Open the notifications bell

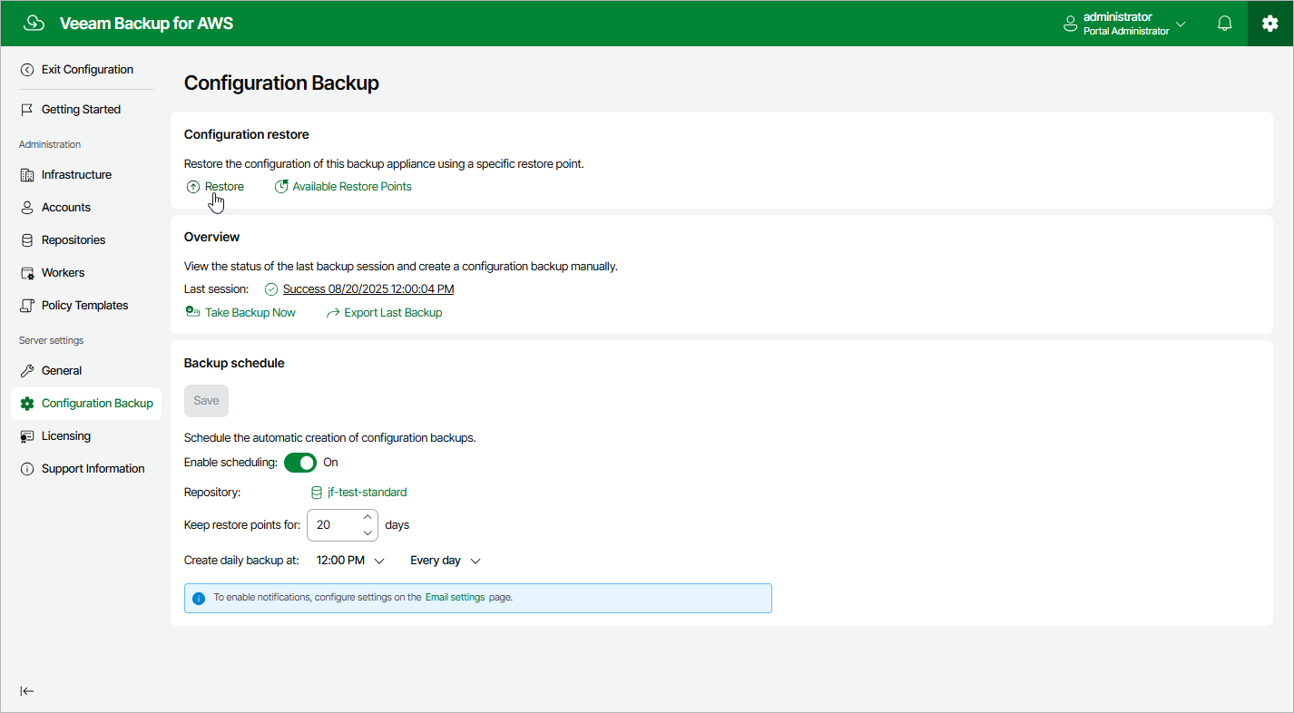[1225, 24]
